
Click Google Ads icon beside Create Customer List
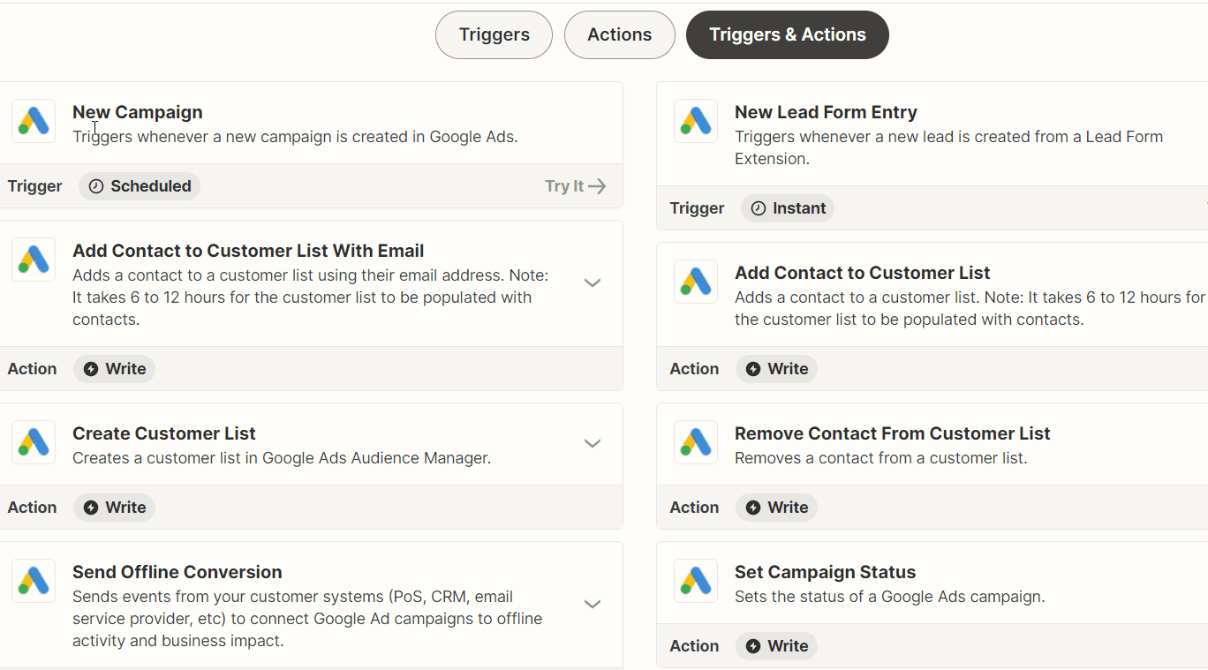click(34, 442)
